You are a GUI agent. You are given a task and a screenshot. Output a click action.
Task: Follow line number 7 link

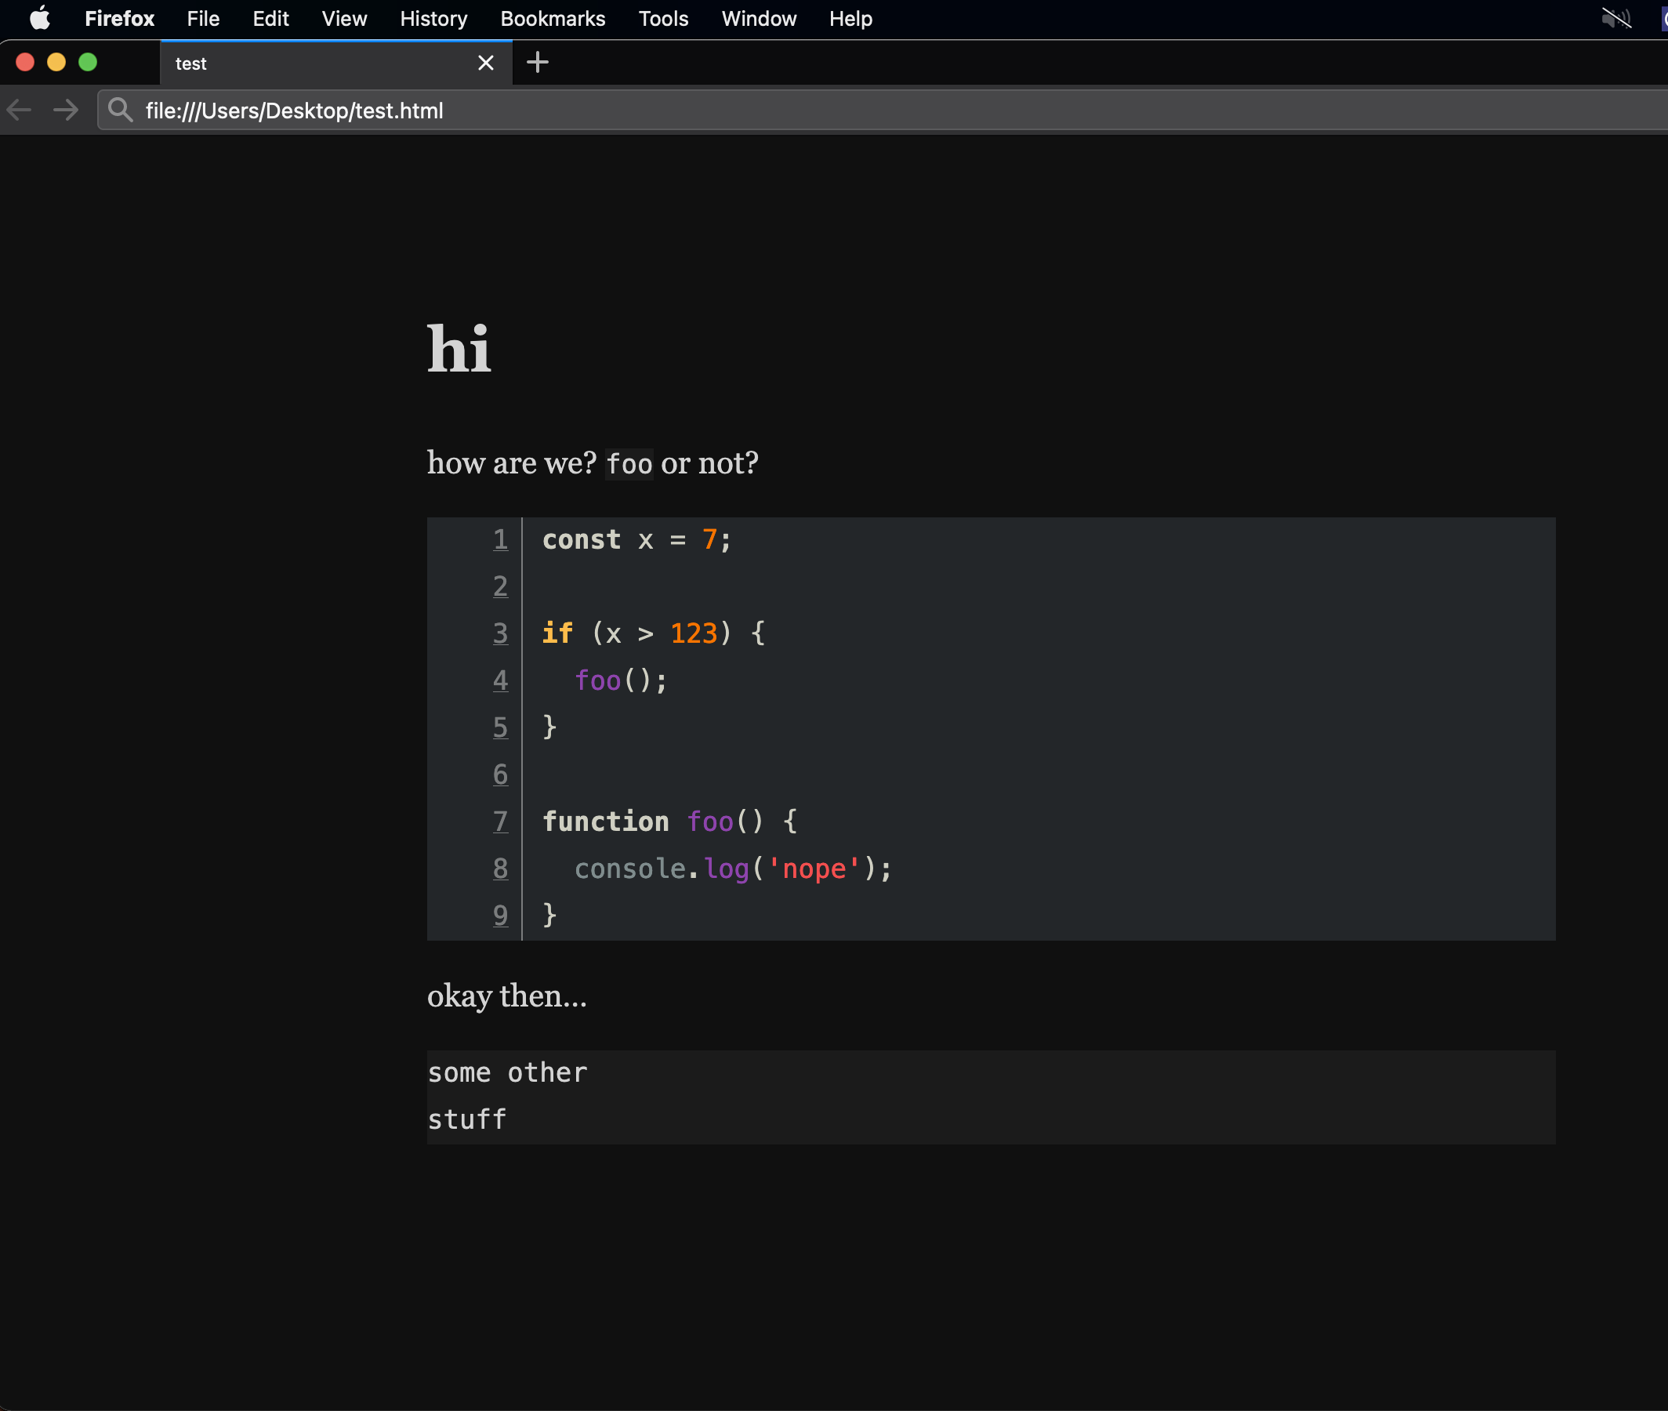[x=501, y=822]
